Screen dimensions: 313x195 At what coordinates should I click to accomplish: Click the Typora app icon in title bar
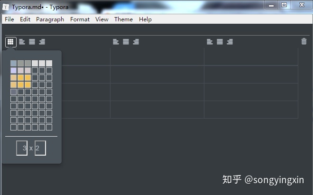6,7
